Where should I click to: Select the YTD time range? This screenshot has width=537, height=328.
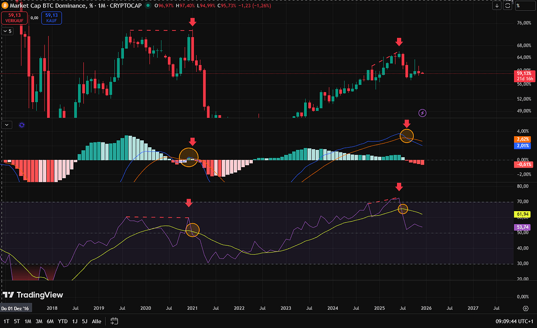click(x=62, y=321)
